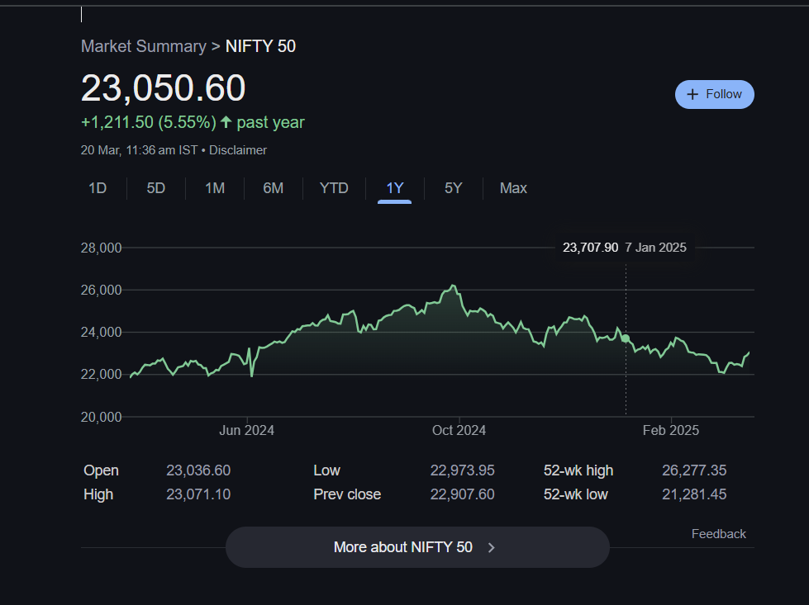Switch to the 1D chart range
This screenshot has height=605, width=809.
click(x=98, y=188)
